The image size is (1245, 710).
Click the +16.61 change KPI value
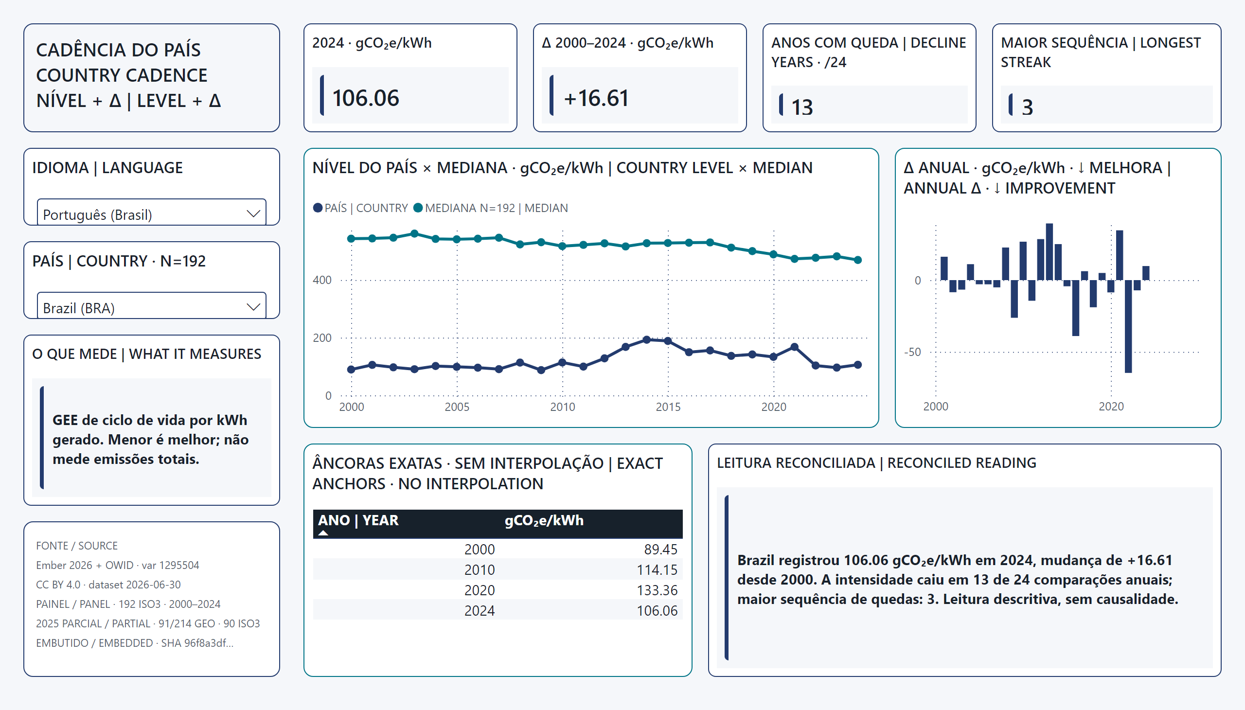596,98
